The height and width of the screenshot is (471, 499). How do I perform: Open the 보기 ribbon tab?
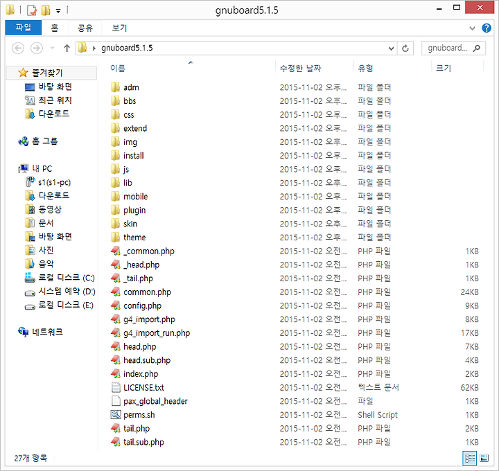119,28
